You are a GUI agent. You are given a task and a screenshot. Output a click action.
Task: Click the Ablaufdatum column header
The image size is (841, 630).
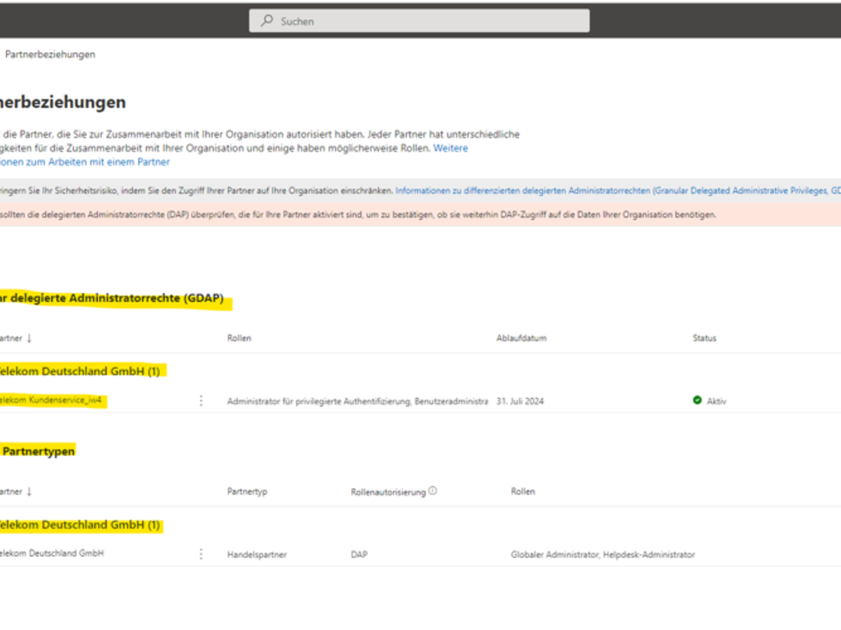tap(521, 338)
